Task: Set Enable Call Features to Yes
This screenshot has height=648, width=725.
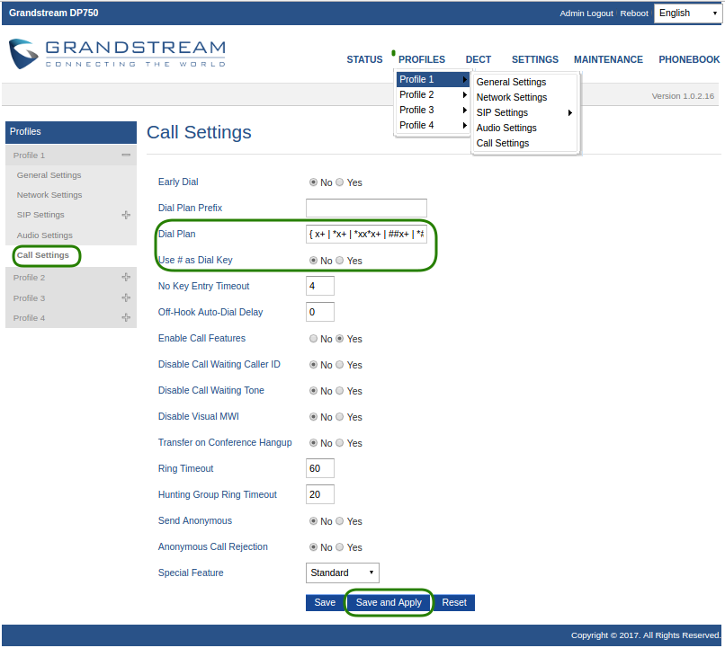Action: tap(340, 339)
